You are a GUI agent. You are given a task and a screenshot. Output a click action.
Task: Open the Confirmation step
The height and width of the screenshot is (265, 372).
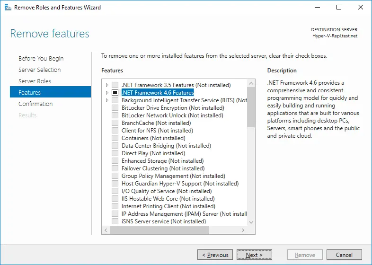click(x=35, y=104)
